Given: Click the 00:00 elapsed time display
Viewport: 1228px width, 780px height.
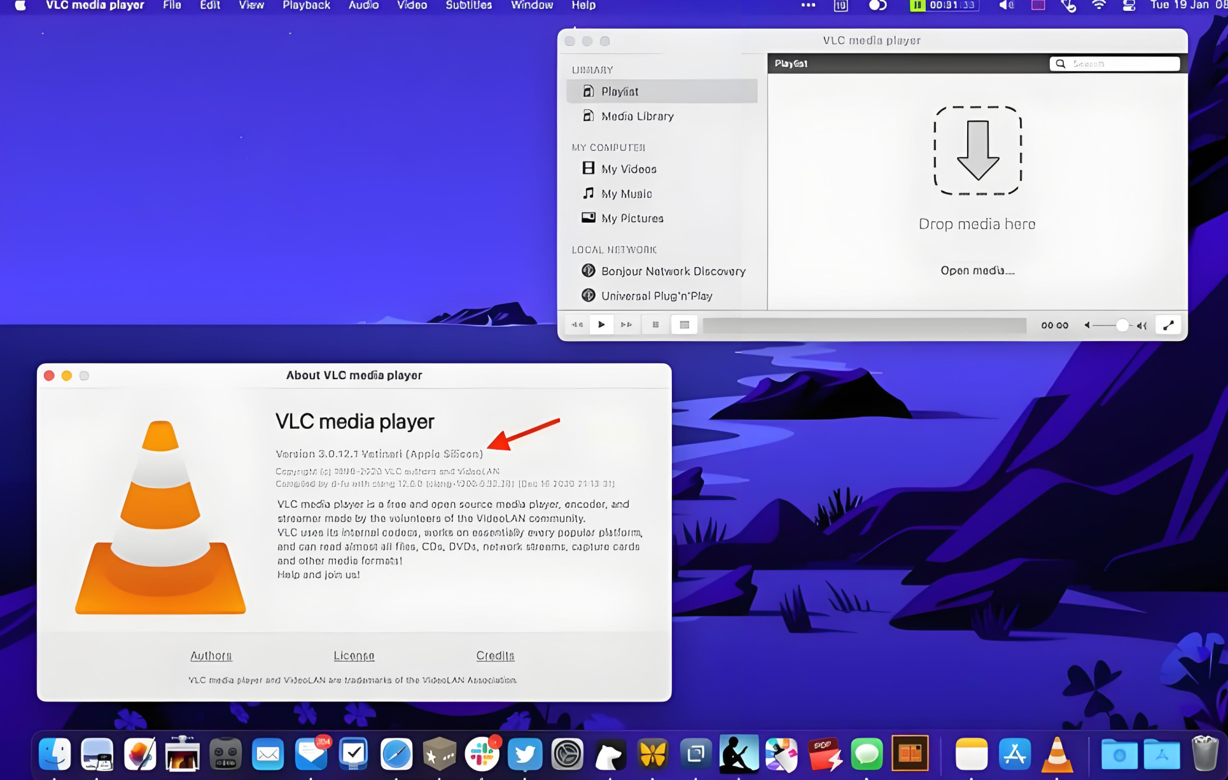Looking at the screenshot, I should tap(1054, 325).
